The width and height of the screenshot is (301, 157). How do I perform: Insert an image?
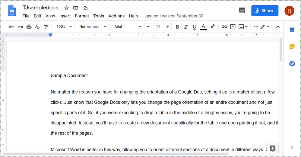pos(241,27)
